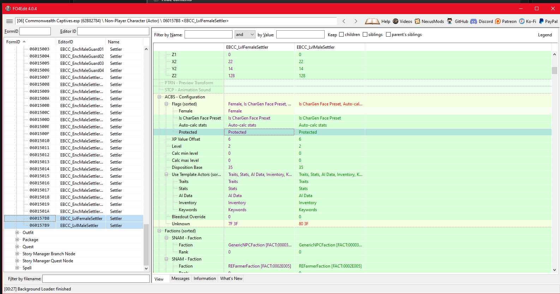Expand Story Manager Quest Node
The width and height of the screenshot is (560, 294).
17,261
